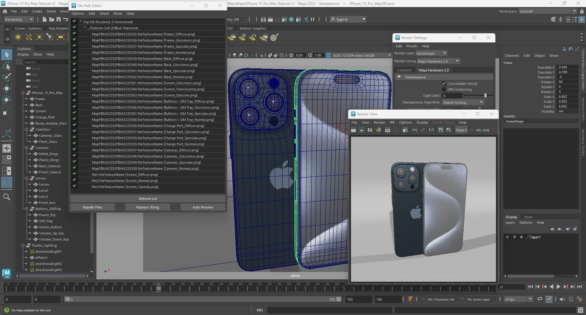Enable GPU Instancing checkbox

coord(444,89)
